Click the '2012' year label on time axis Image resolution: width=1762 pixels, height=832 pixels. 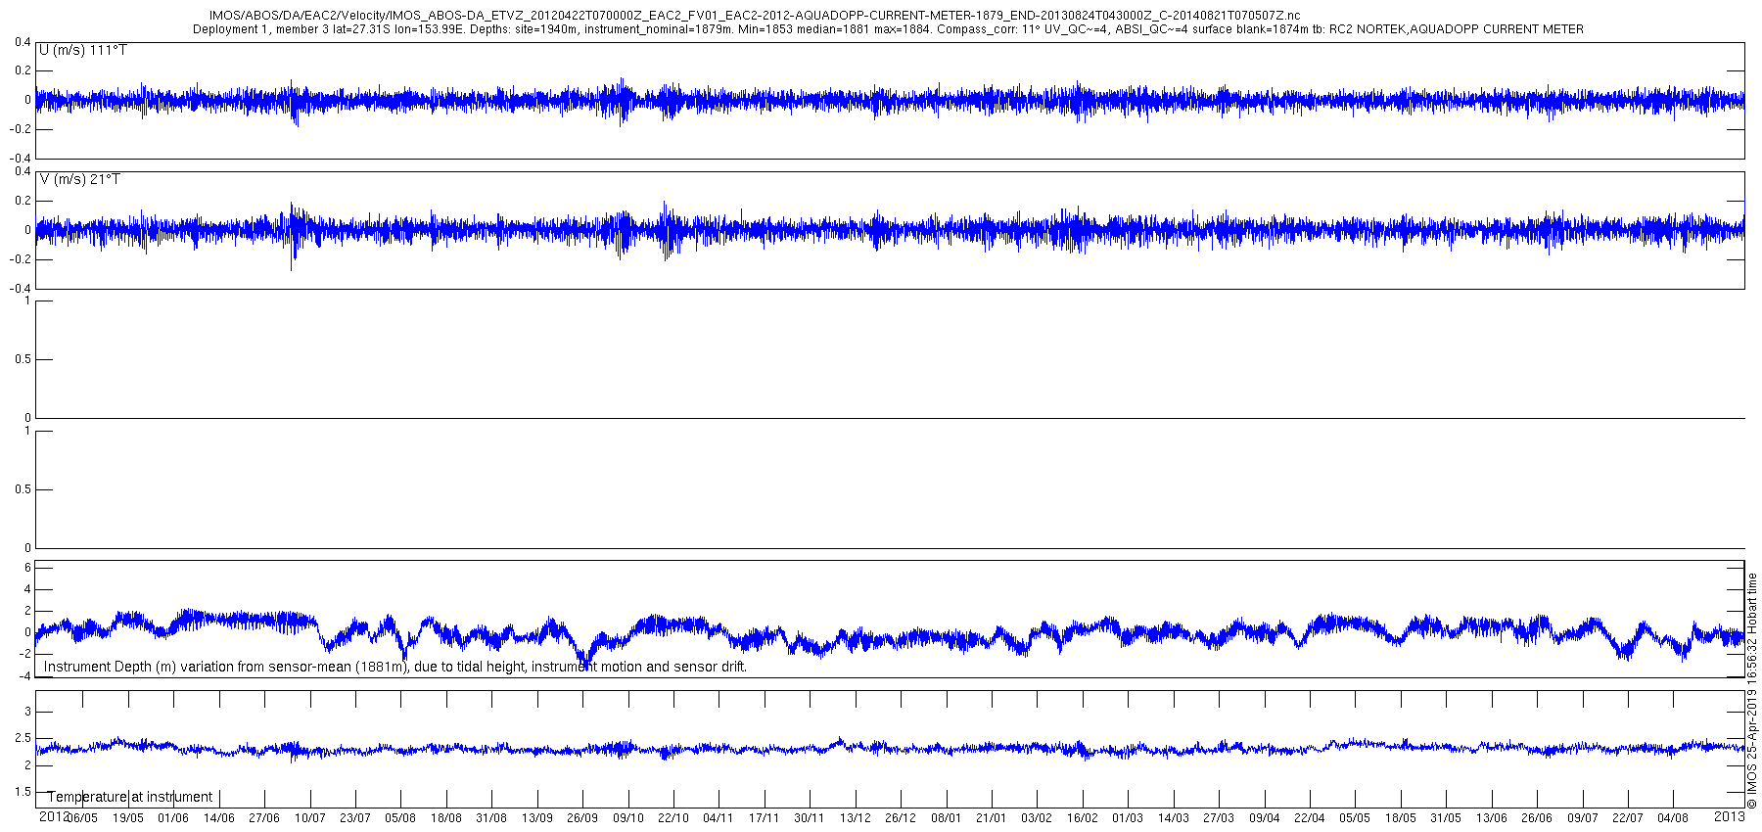click(x=54, y=815)
